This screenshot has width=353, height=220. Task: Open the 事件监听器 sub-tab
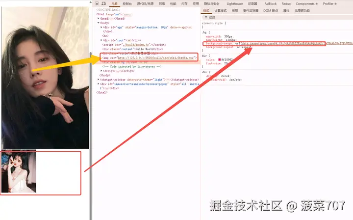[x=251, y=11]
